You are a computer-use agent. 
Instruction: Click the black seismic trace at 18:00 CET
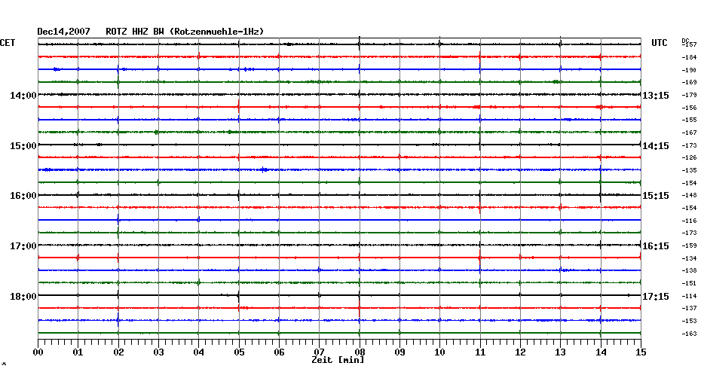[339, 295]
